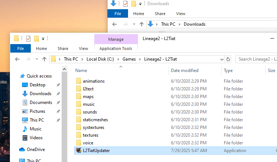Click the Quick access star icon
277x162 pixels.
(x=22, y=76)
